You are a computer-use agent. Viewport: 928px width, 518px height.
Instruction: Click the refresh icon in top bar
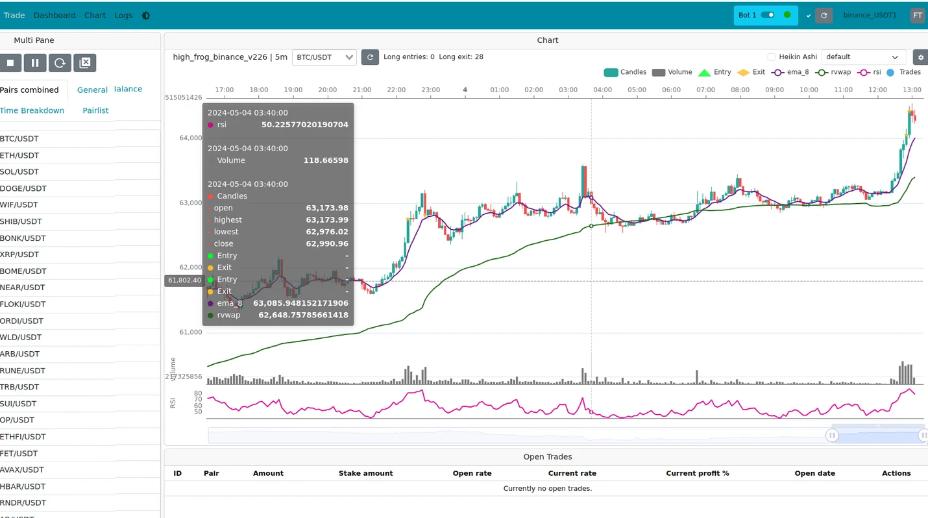(x=824, y=16)
